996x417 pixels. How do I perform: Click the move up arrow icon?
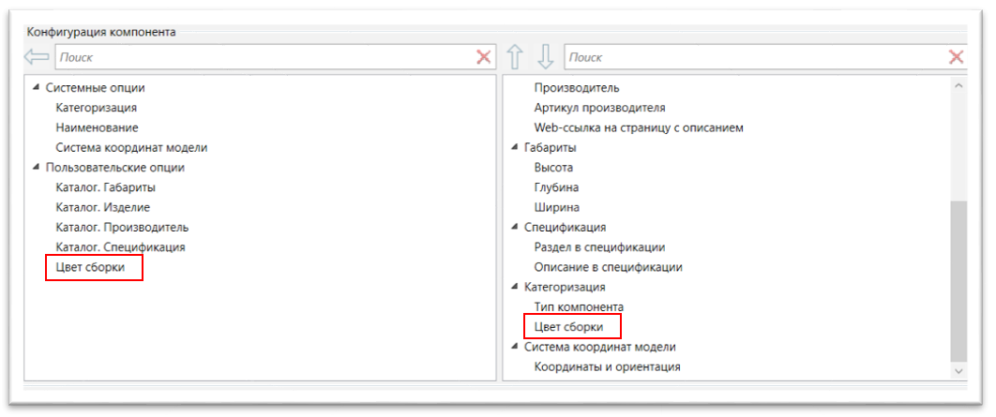pyautogui.click(x=515, y=57)
